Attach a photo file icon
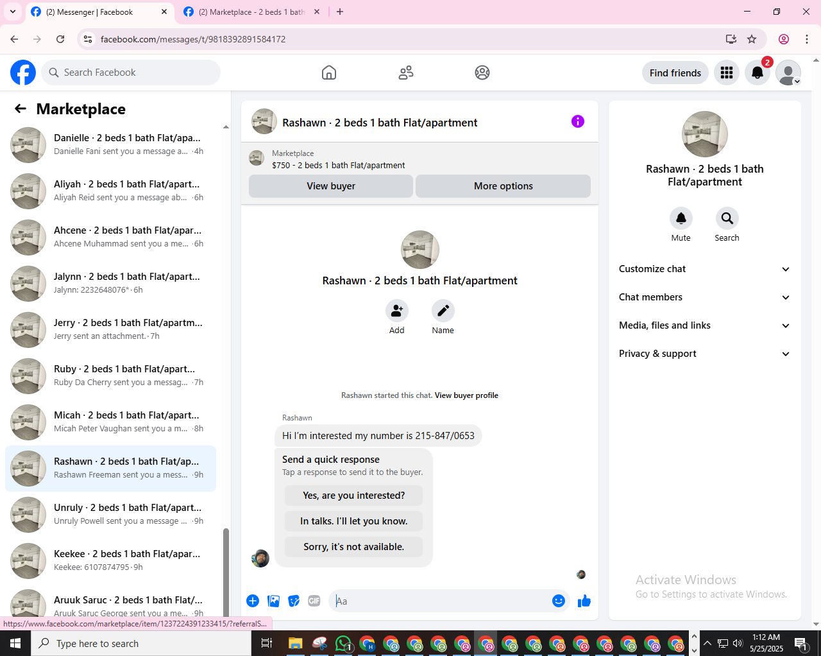 274,601
